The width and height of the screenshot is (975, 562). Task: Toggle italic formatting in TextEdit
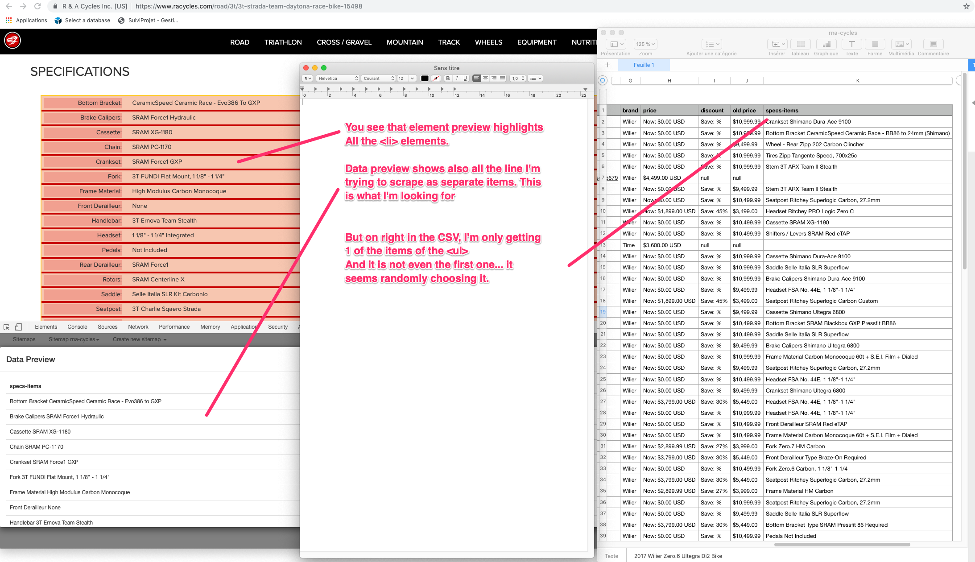(457, 79)
